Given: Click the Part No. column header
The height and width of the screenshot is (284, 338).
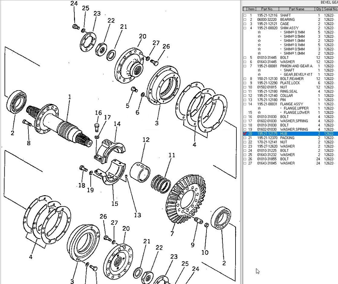Looking at the screenshot, I should pos(267,9).
